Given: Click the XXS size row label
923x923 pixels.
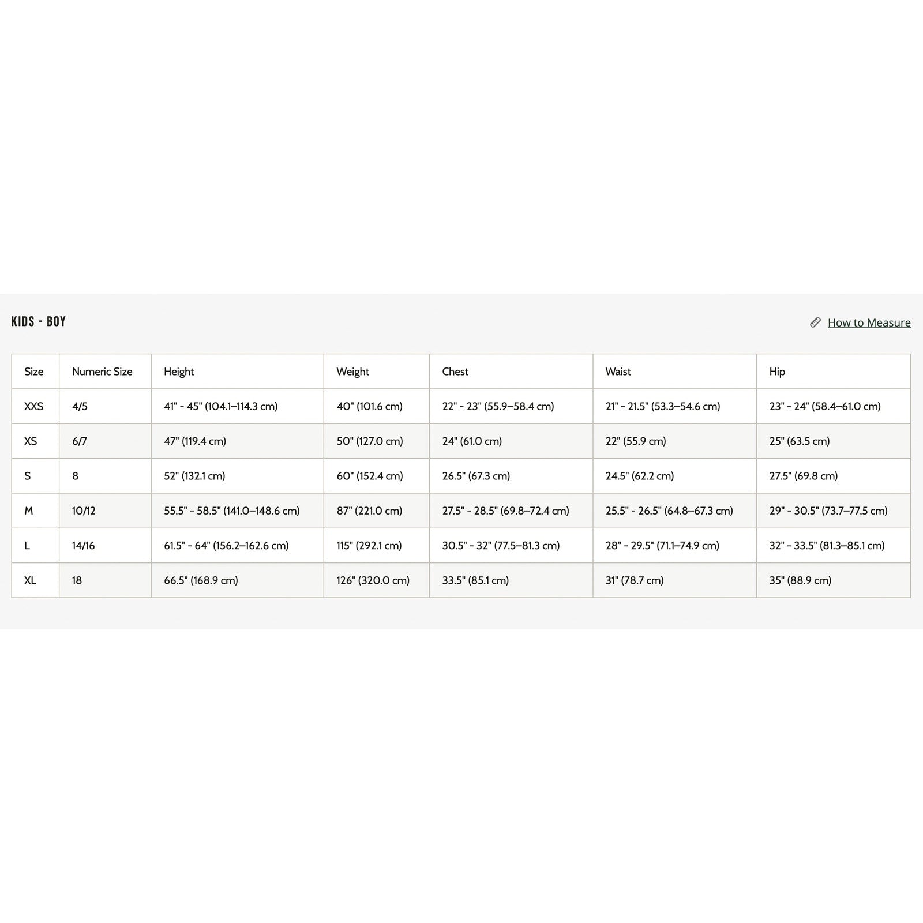Looking at the screenshot, I should [34, 406].
